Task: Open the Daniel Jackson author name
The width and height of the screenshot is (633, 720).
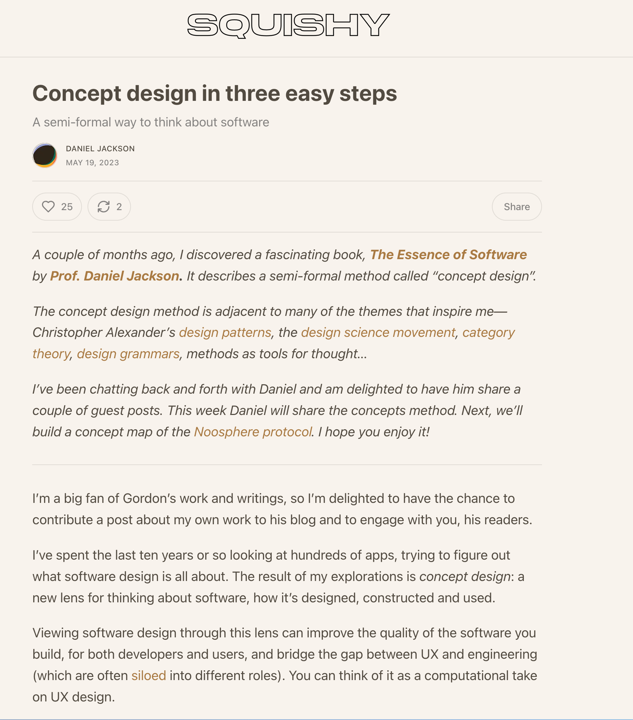Action: (100, 148)
